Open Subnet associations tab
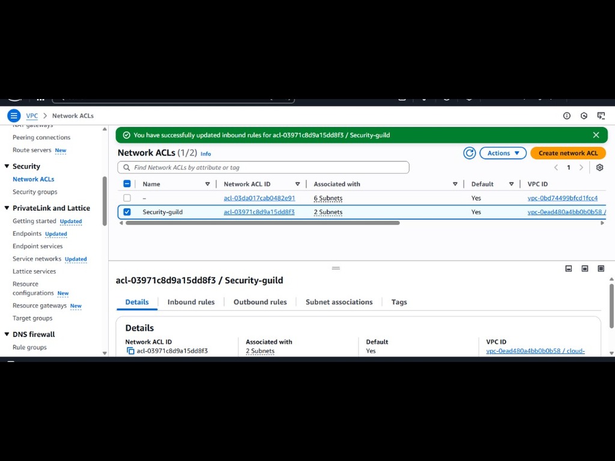The image size is (615, 461). tap(339, 302)
